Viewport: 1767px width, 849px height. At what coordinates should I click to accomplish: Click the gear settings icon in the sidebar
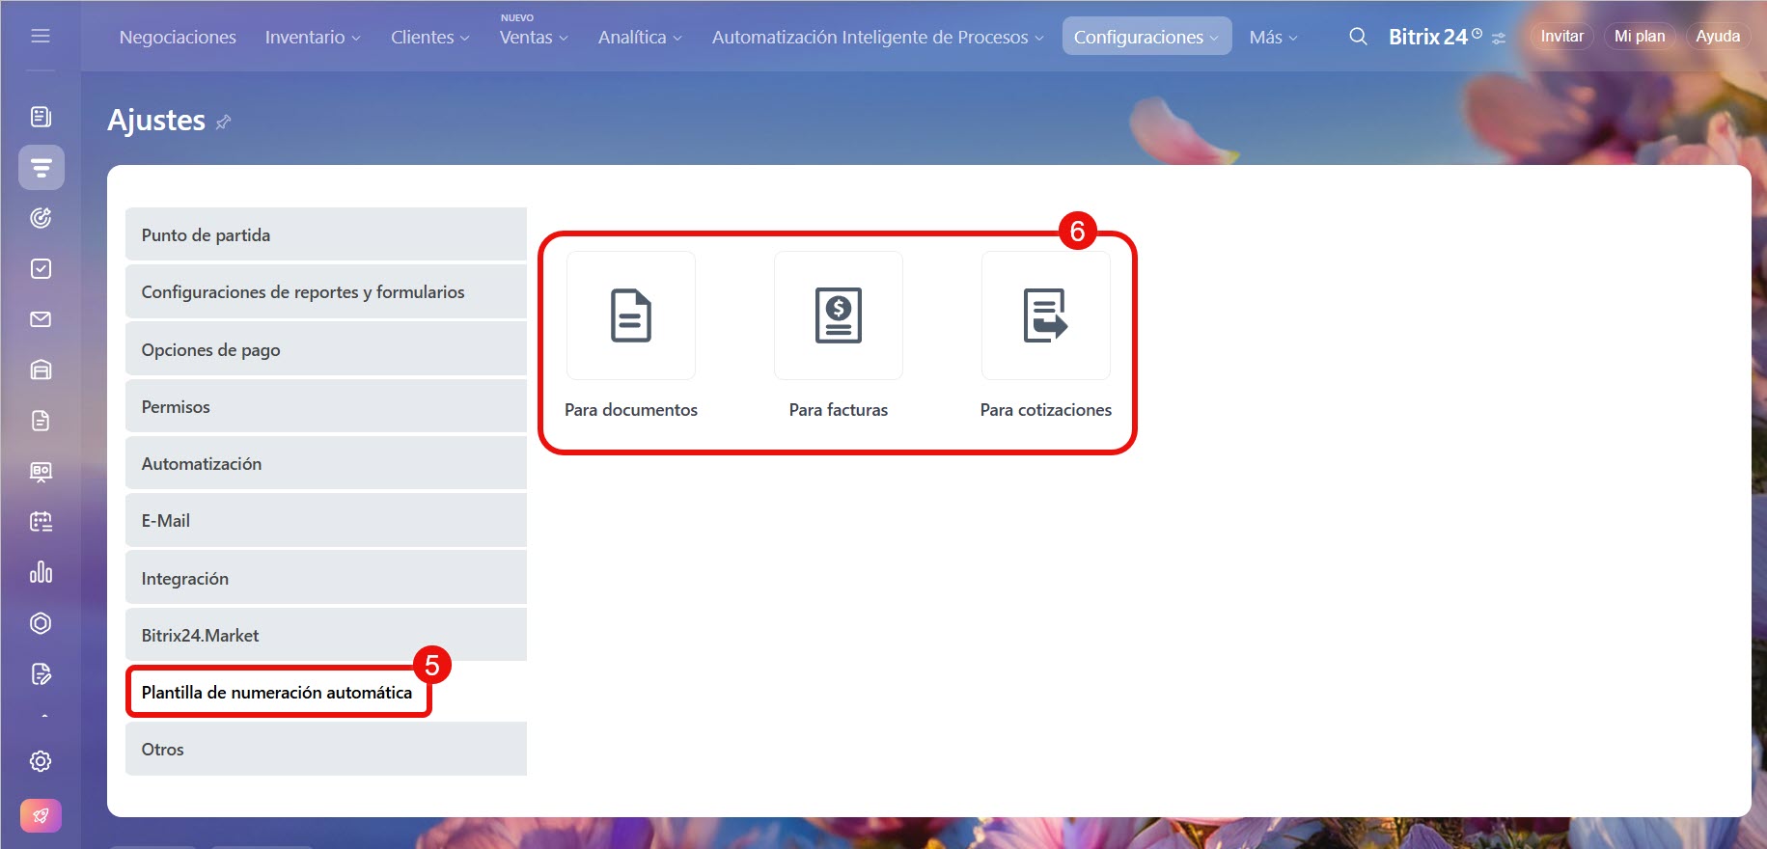click(41, 761)
